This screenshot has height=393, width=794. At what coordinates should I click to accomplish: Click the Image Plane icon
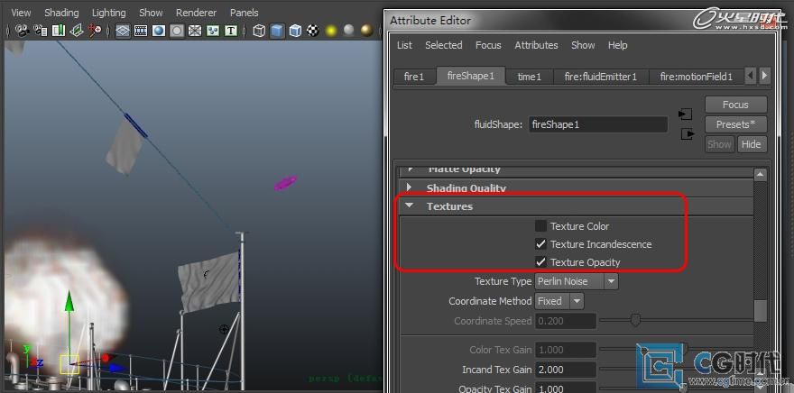(x=77, y=31)
